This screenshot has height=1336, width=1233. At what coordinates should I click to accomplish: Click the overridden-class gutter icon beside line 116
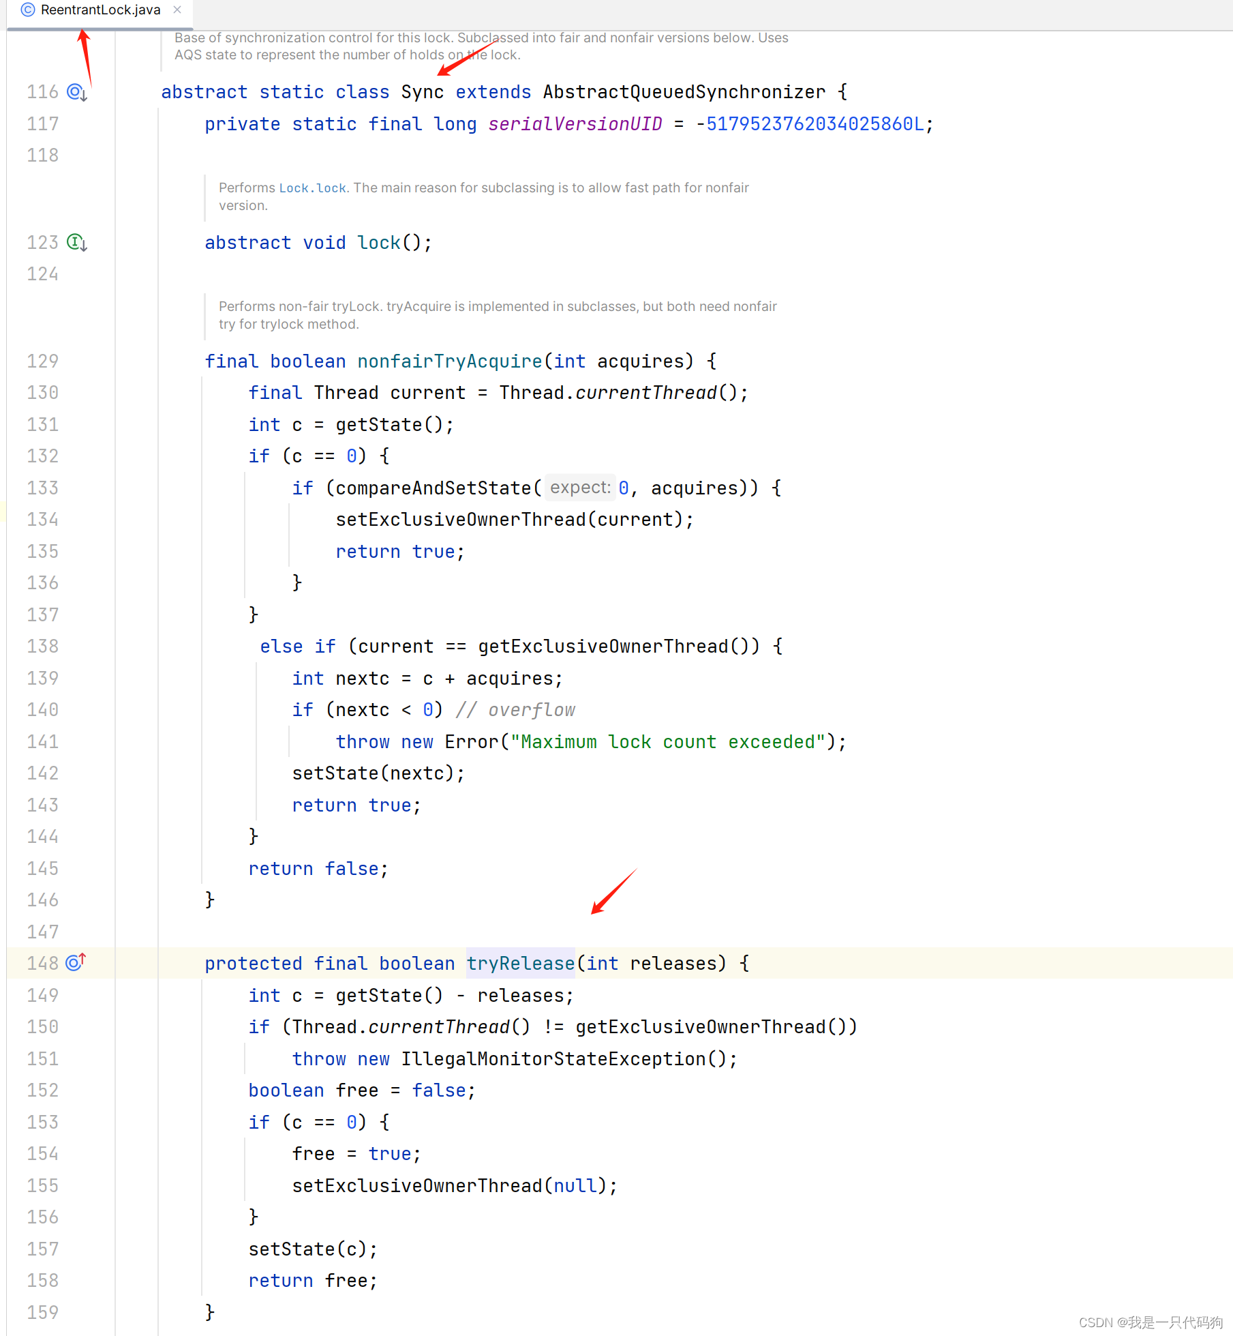[x=74, y=91]
